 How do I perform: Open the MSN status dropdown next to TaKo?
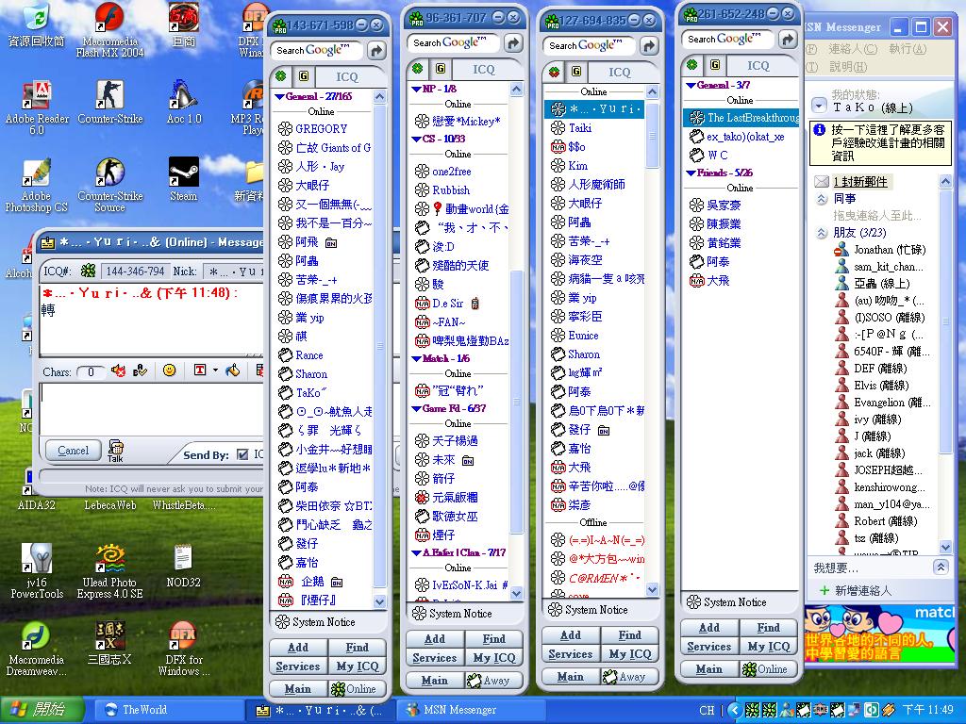(819, 106)
